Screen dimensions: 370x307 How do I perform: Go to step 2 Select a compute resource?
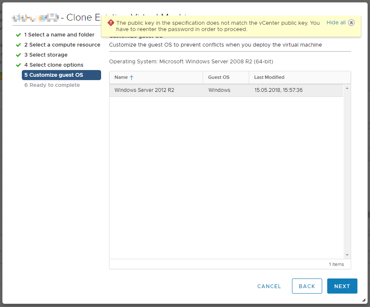point(62,45)
